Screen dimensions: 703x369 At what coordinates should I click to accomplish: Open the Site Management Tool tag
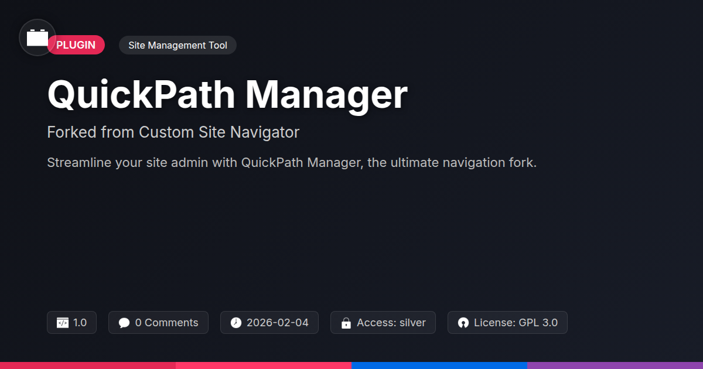(178, 45)
